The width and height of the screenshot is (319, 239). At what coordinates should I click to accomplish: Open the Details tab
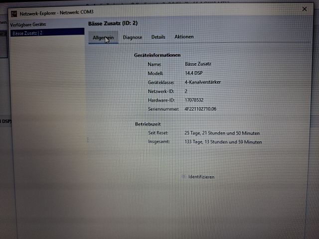click(x=158, y=37)
